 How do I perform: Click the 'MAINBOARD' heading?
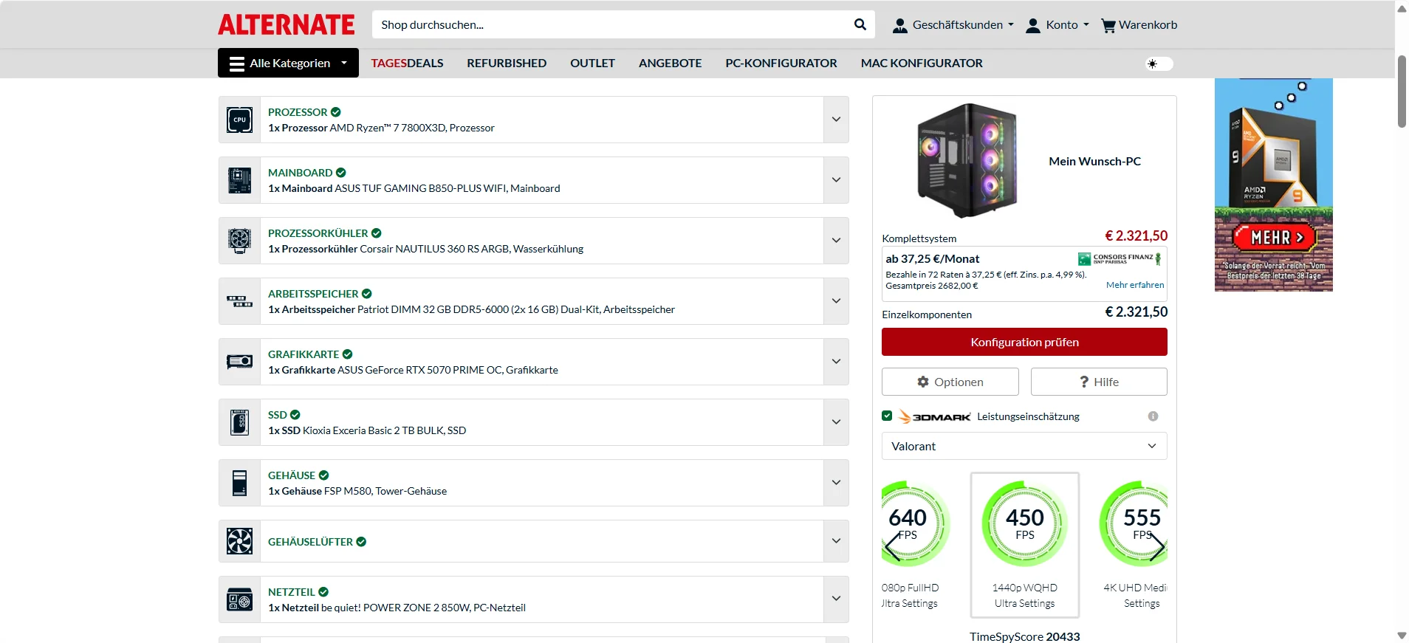point(300,173)
